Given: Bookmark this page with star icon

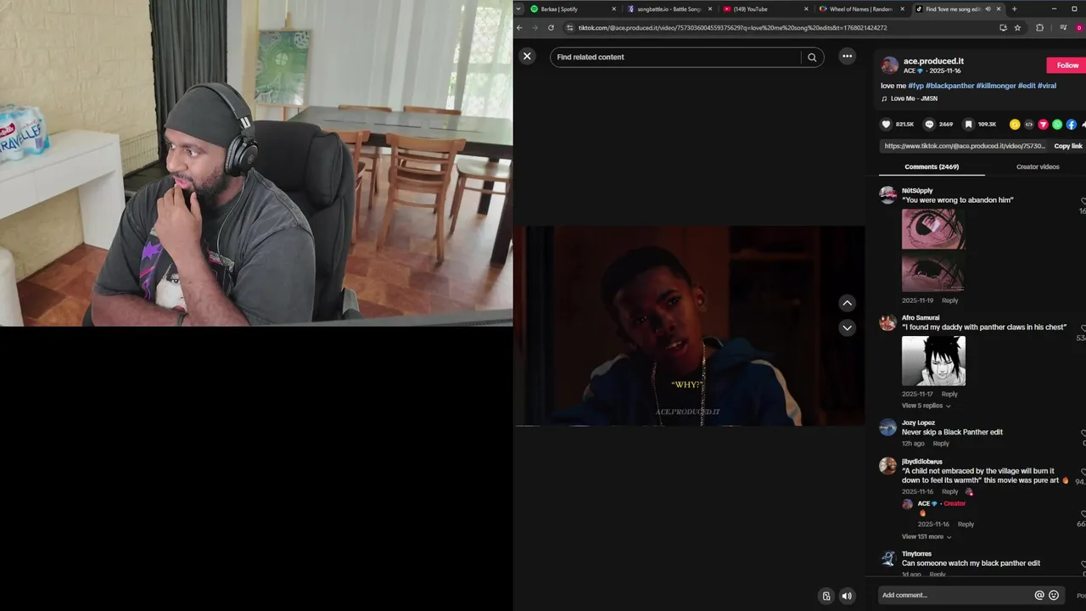Looking at the screenshot, I should [x=1017, y=27].
